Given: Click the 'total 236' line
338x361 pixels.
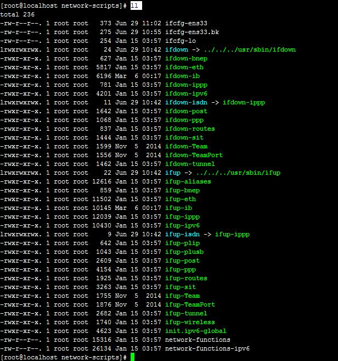Looking at the screenshot, I should (x=17, y=14).
